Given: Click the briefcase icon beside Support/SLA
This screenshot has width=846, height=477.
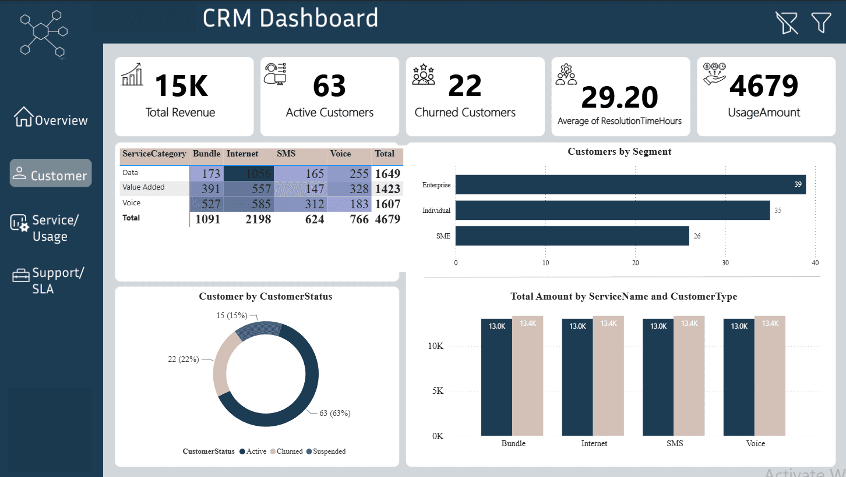Looking at the screenshot, I should click(x=21, y=275).
